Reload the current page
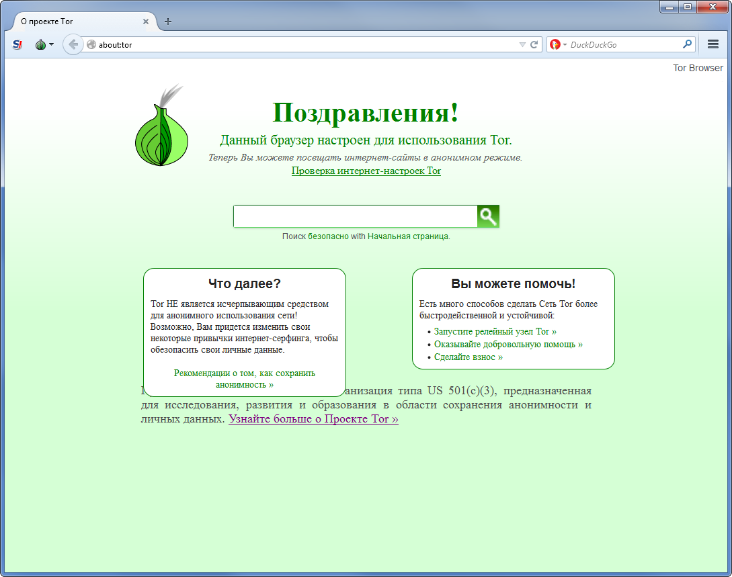Image resolution: width=732 pixels, height=577 pixels. coord(534,45)
